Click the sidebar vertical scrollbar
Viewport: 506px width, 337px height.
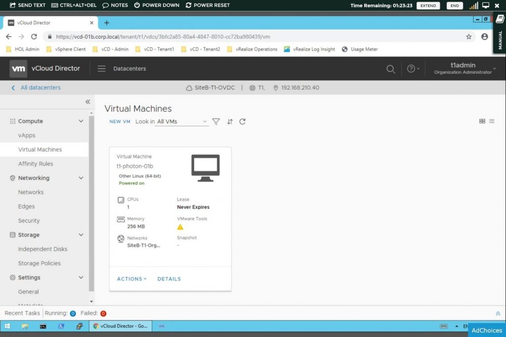point(91,203)
